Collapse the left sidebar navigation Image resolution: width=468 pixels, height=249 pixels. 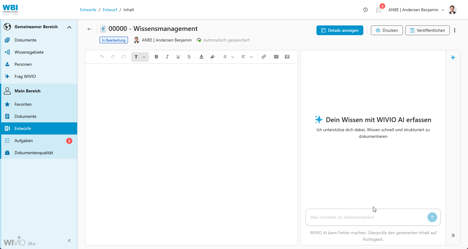[x=69, y=241]
